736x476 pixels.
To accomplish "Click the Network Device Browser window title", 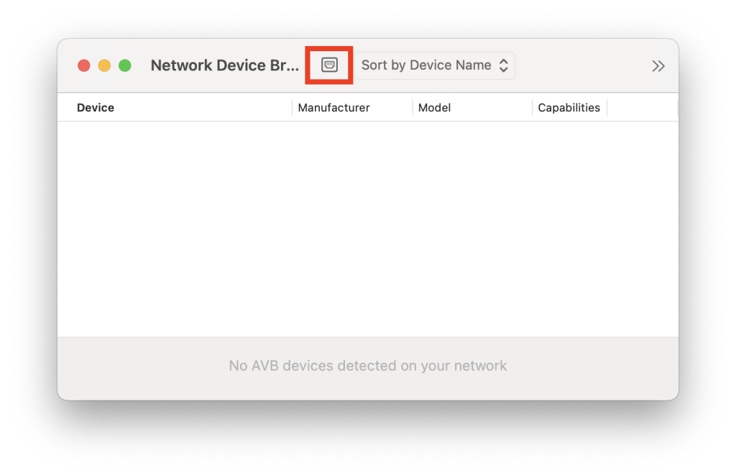I will (224, 65).
